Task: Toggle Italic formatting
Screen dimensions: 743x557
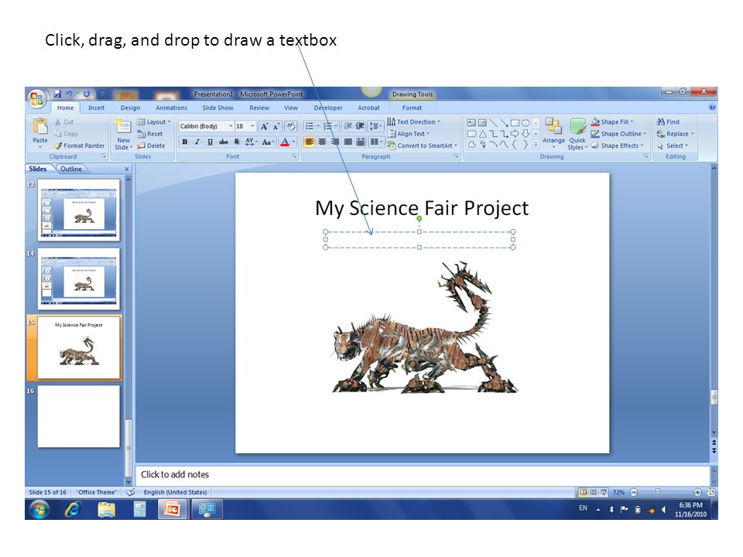Action: 197,142
